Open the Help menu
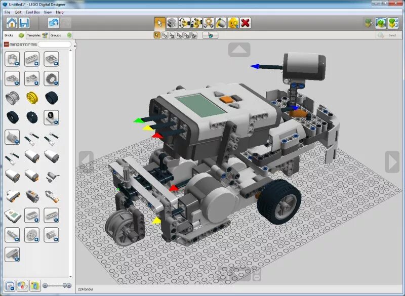 coord(60,12)
